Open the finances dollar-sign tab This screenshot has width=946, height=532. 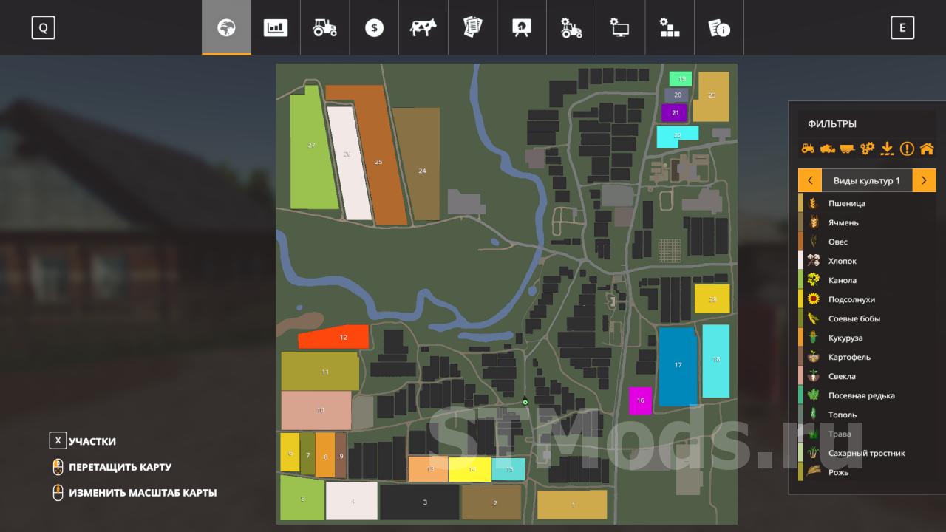click(x=374, y=28)
